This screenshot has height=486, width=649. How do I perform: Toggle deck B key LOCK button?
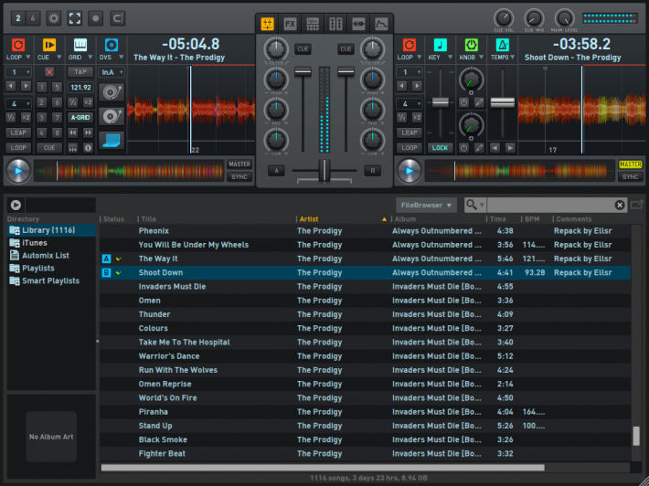point(440,148)
